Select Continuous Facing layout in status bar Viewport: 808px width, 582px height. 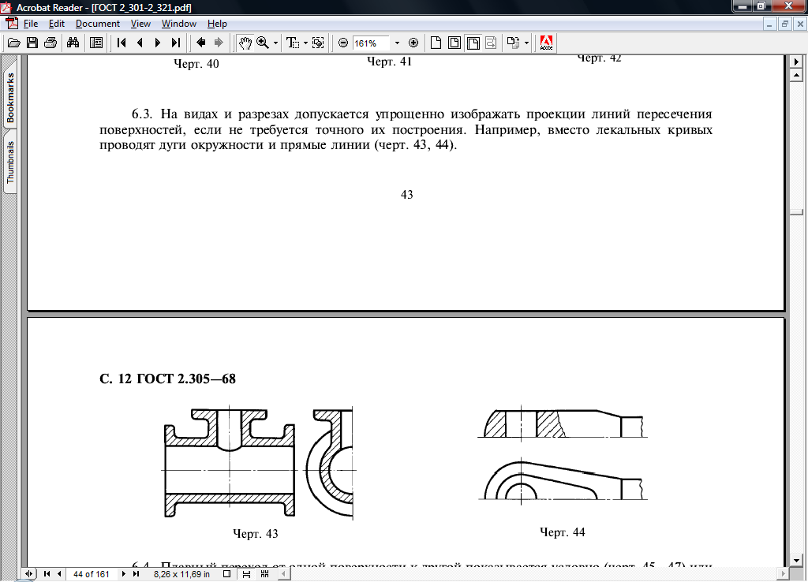[x=265, y=574]
